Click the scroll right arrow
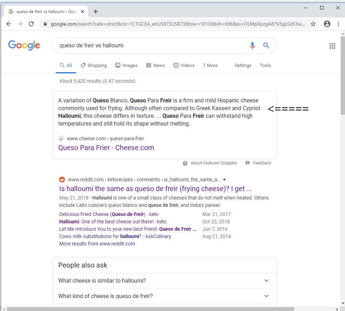 [337, 309]
